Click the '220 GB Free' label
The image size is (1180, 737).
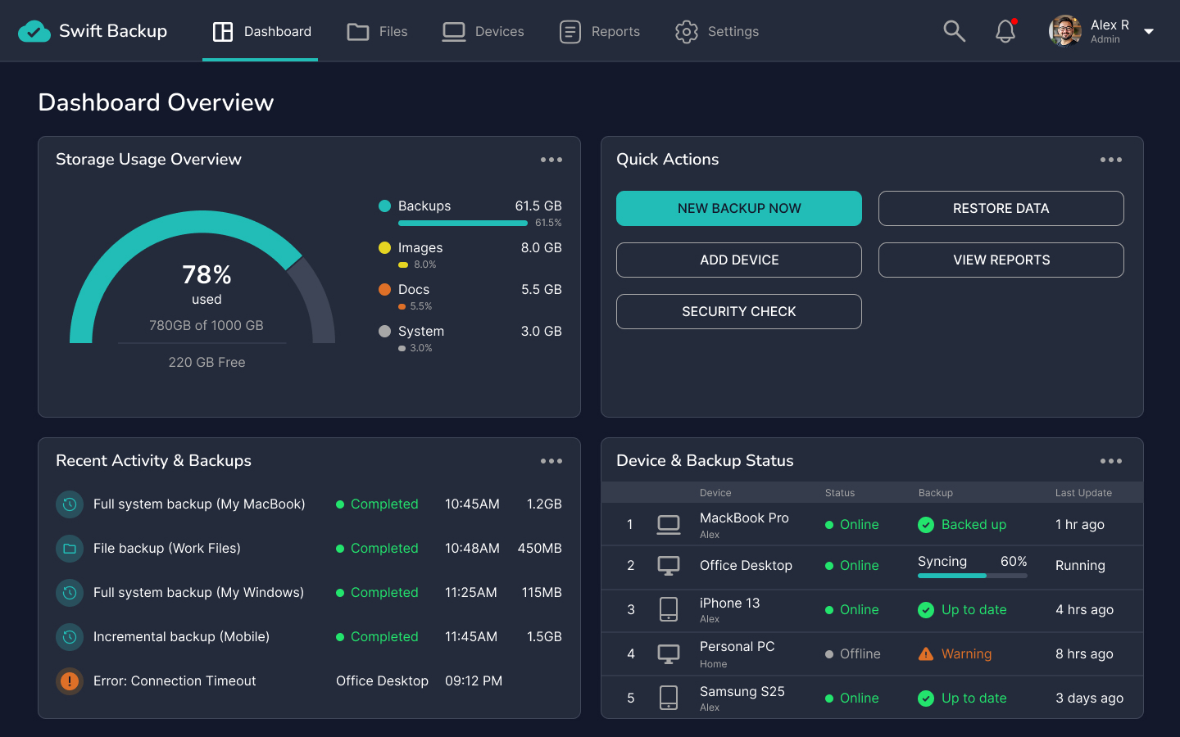206,363
